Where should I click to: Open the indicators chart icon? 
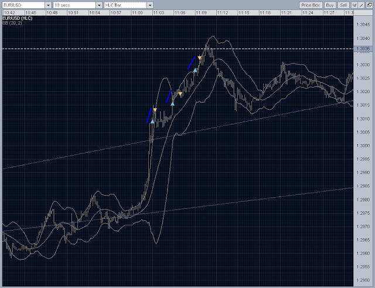(x=354, y=5)
